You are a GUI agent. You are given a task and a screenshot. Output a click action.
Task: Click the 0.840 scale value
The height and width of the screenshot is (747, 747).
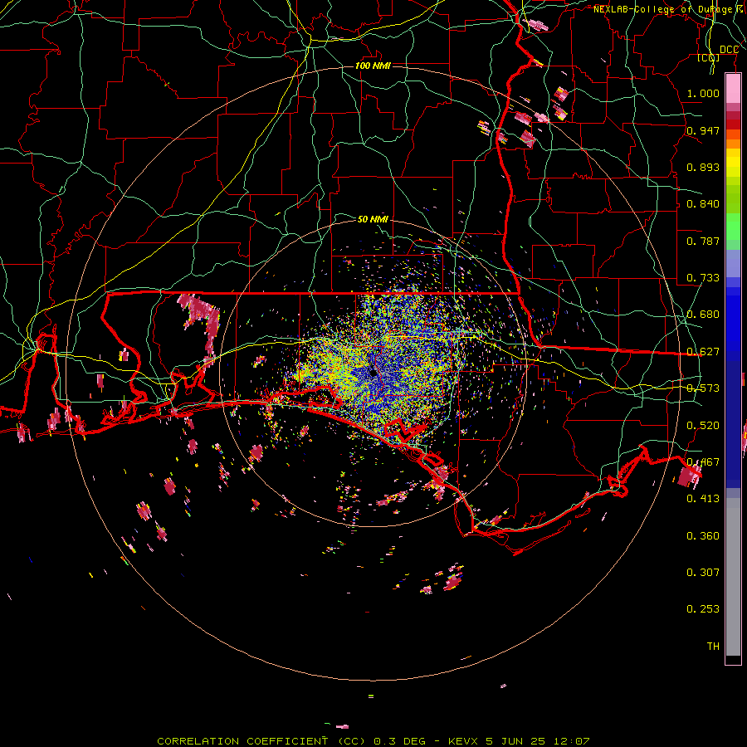(x=703, y=204)
